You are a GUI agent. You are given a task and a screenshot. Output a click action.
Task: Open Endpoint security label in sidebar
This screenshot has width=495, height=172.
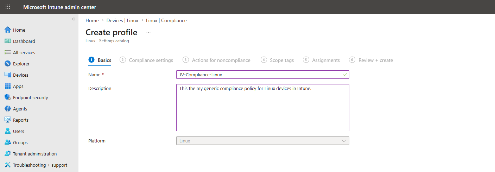pos(31,98)
